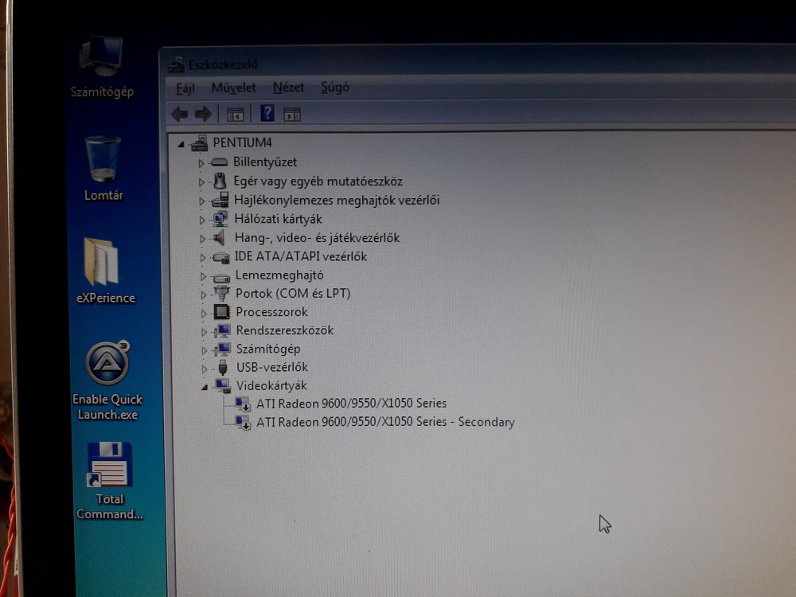Collapse the PENTIUM4 root node
The image size is (796, 597).
(x=181, y=145)
